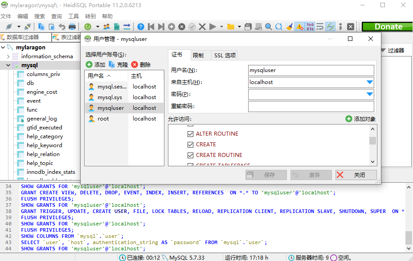The image size is (413, 261).
Task: Open dropdown arrow next to refresh icon
Action: tap(98, 27)
